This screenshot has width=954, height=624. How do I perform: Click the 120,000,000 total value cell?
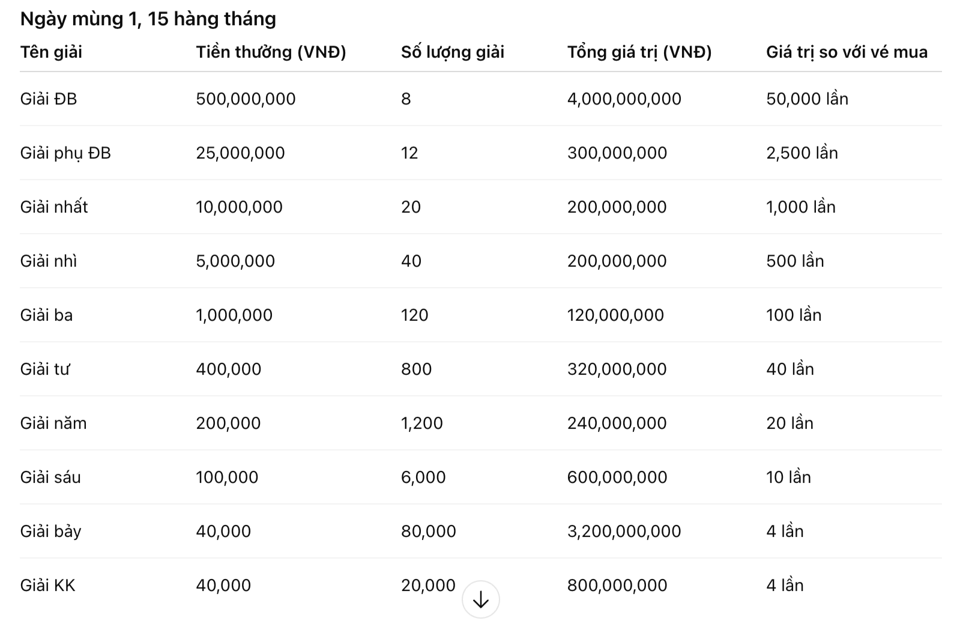point(615,315)
